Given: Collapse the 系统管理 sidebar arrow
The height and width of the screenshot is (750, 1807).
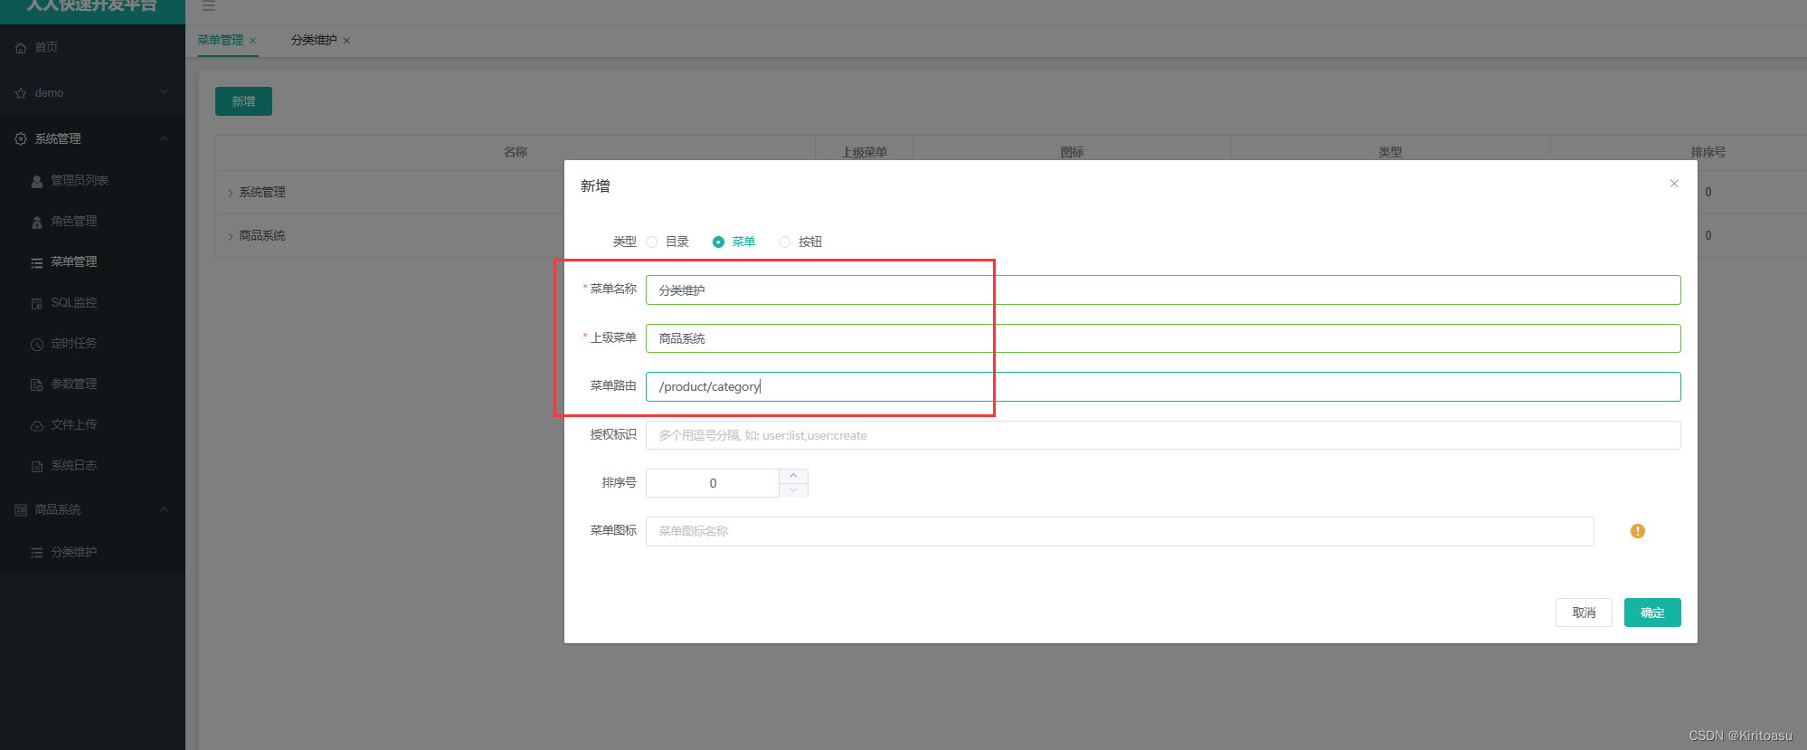Looking at the screenshot, I should click(164, 138).
